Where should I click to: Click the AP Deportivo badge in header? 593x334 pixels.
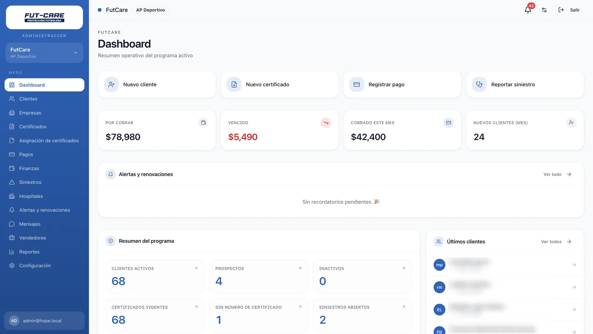tap(150, 10)
